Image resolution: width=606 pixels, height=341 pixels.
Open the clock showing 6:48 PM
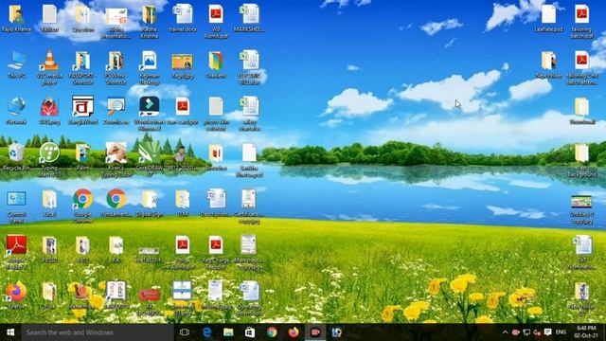tap(586, 332)
